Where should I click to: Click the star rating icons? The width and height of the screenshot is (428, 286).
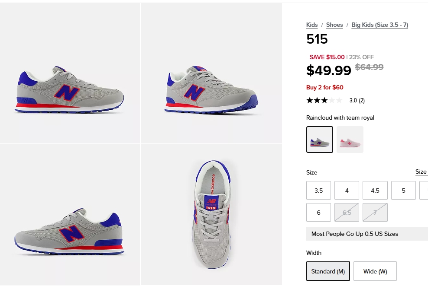(x=324, y=101)
